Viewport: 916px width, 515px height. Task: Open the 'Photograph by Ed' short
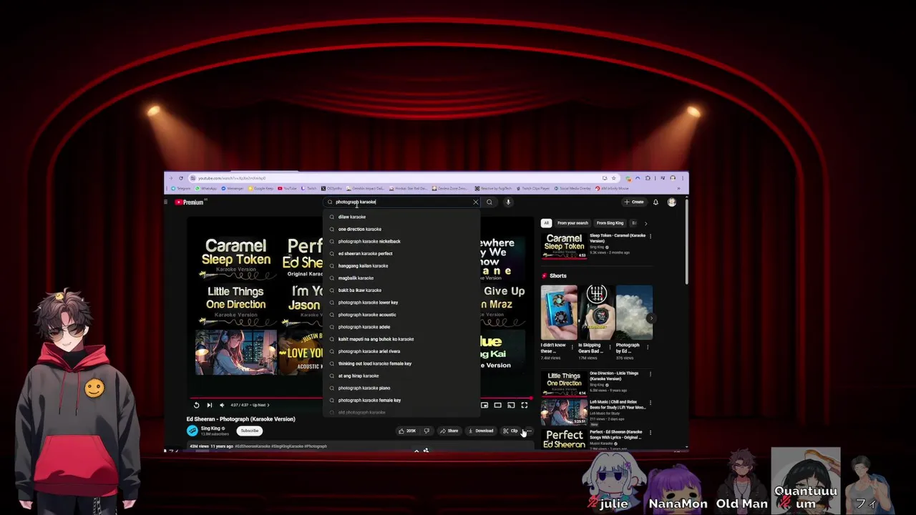(634, 313)
